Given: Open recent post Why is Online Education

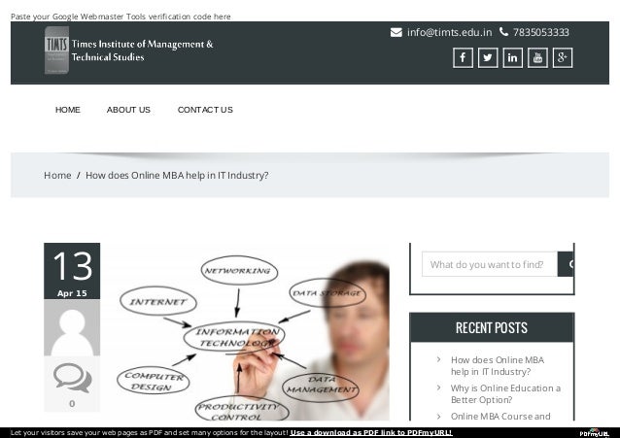Looking at the screenshot, I should point(505,393).
